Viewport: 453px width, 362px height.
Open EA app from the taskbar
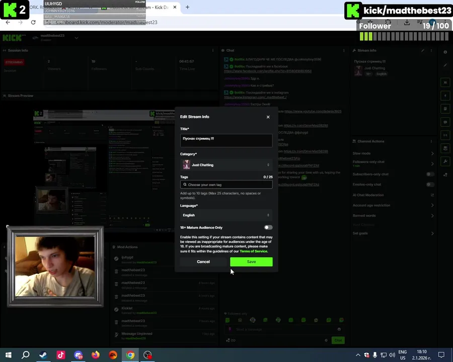(x=113, y=355)
